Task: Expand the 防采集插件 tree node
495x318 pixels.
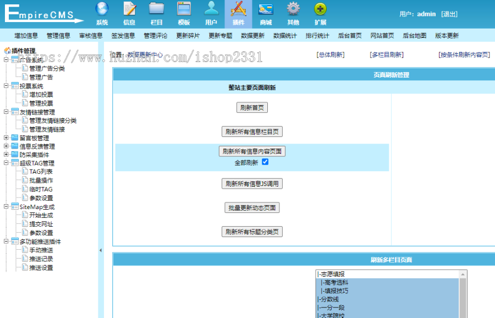Action: 6,155
